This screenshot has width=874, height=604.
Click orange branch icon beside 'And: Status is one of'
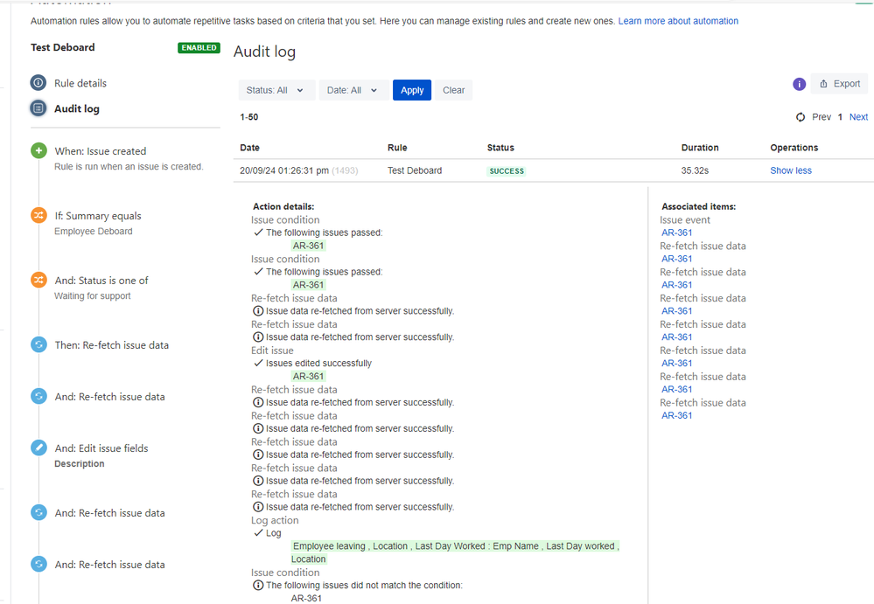[38, 280]
